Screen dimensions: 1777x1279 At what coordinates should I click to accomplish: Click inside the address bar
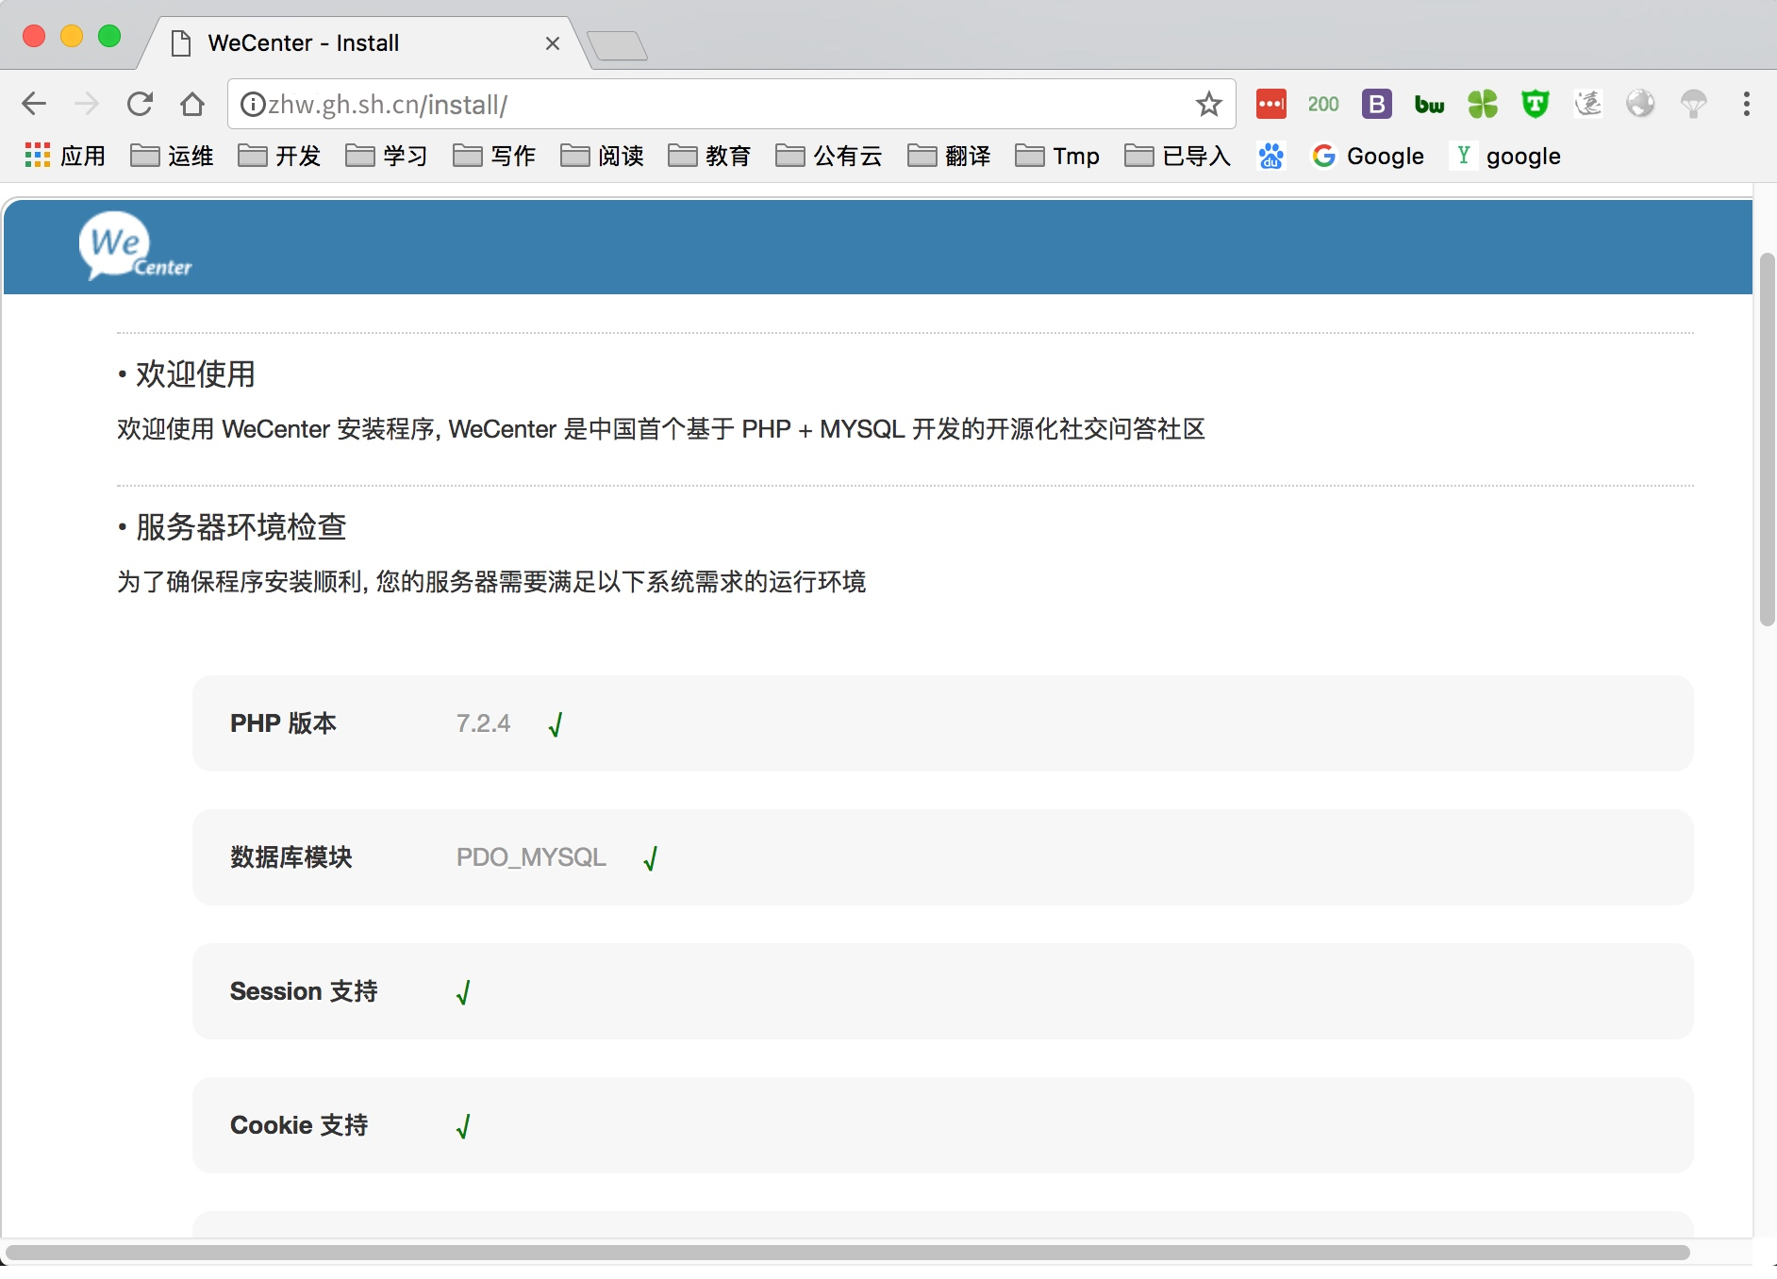coord(660,104)
